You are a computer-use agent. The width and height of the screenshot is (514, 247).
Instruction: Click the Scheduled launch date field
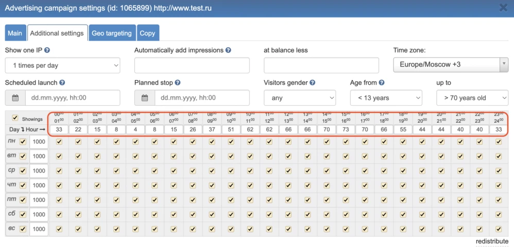click(x=73, y=98)
